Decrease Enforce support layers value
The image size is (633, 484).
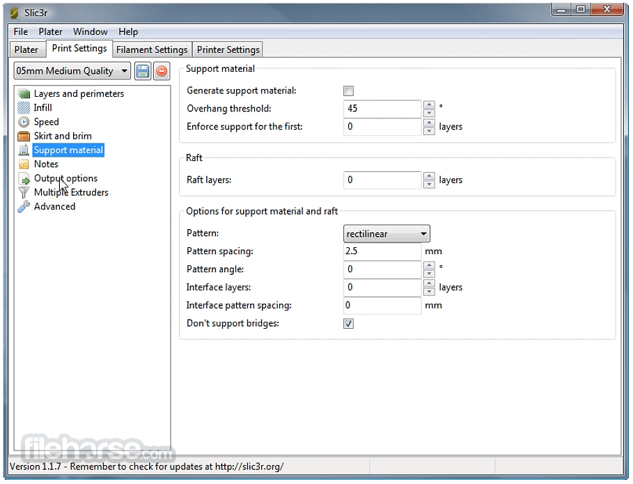pyautogui.click(x=429, y=131)
